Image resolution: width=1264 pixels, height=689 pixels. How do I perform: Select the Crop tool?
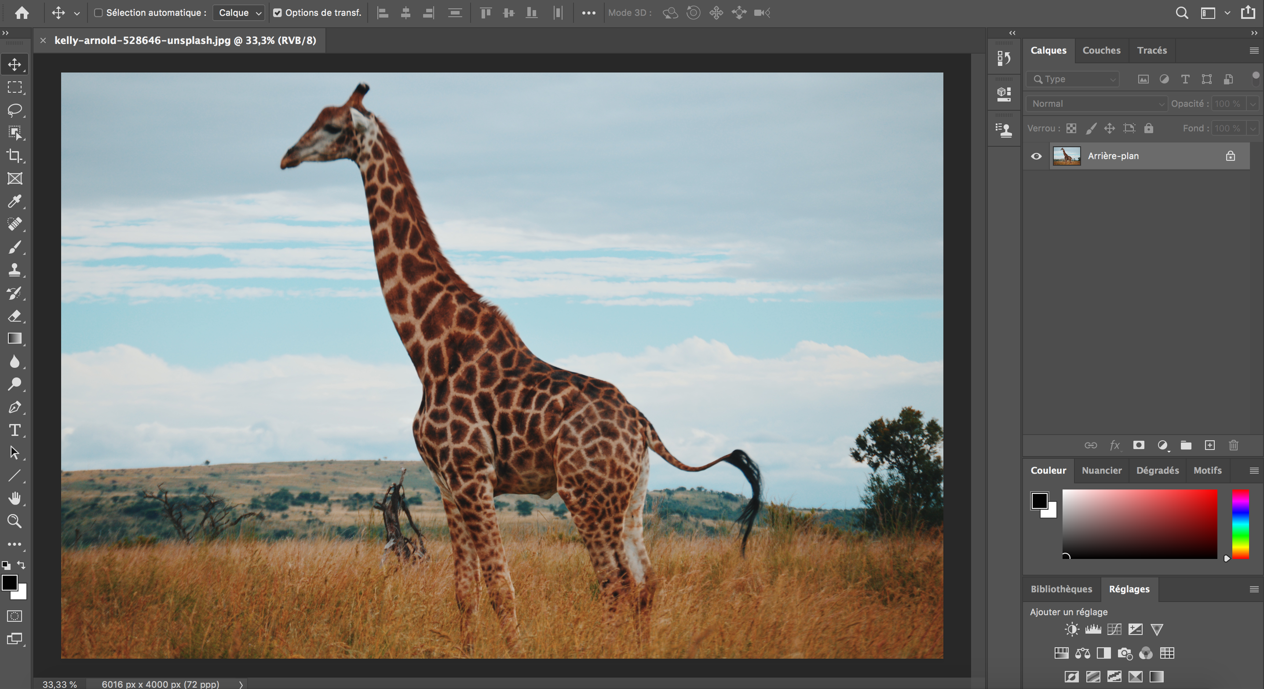click(15, 156)
